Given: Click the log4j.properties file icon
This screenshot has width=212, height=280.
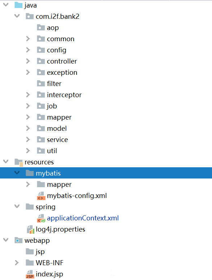Looking at the screenshot, I should click(x=30, y=229).
